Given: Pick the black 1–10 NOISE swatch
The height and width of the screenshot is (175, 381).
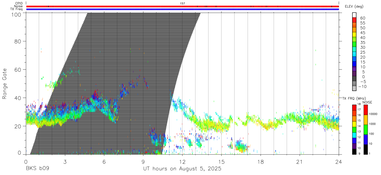Looking at the screenshot, I should [365, 149].
